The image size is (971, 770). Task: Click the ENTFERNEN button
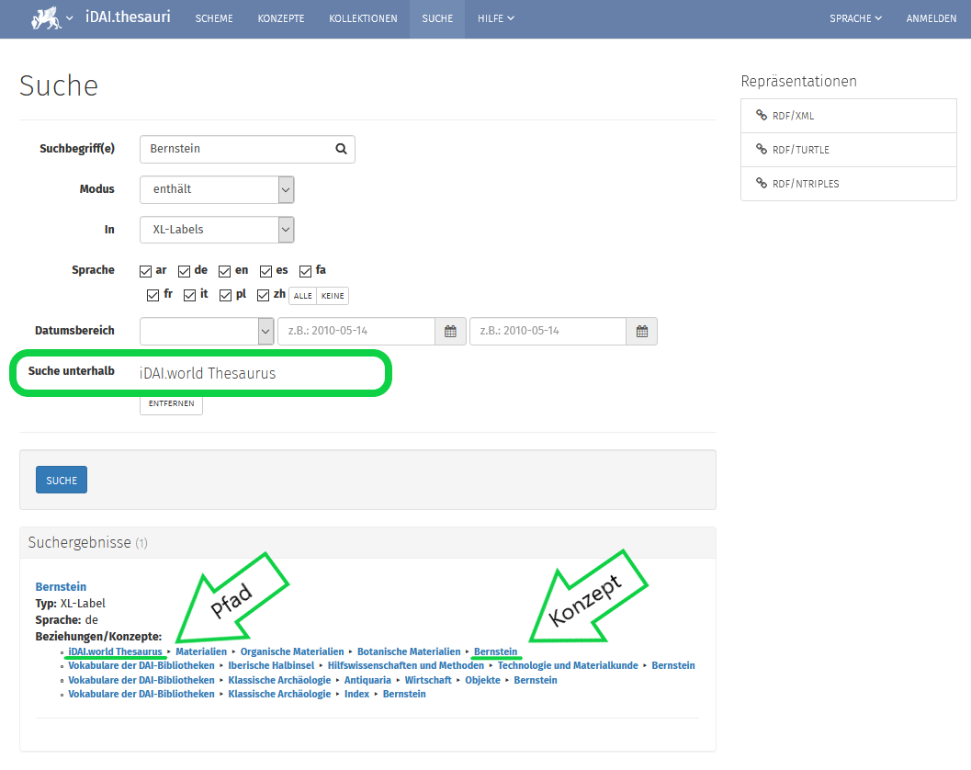click(172, 403)
